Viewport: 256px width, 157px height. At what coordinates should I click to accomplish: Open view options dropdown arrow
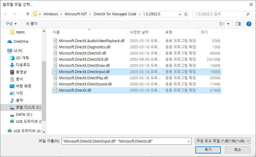click(229, 24)
